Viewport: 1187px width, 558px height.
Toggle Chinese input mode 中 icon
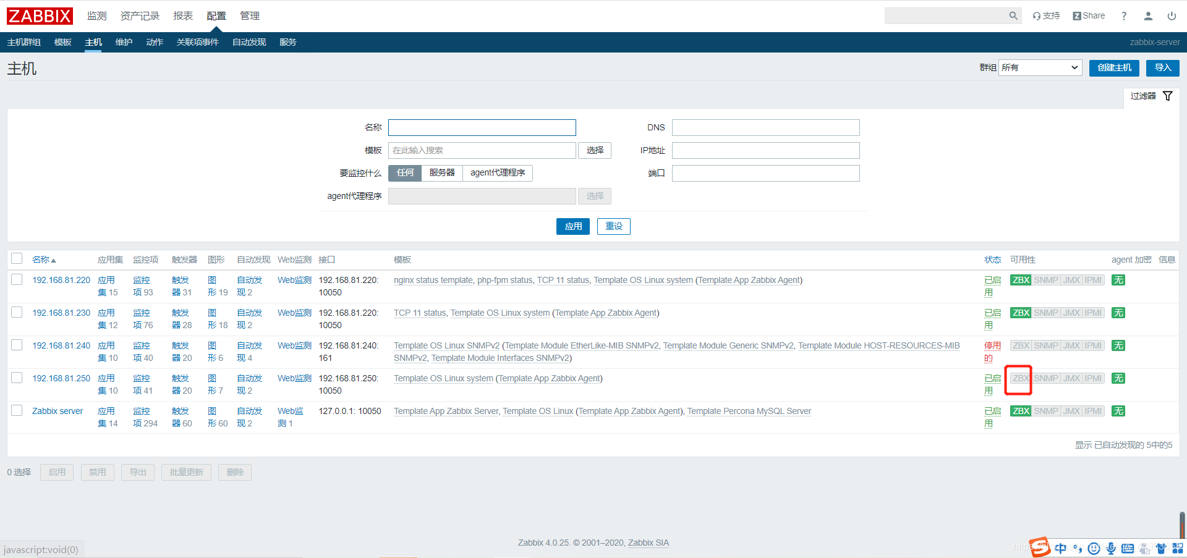[1061, 548]
